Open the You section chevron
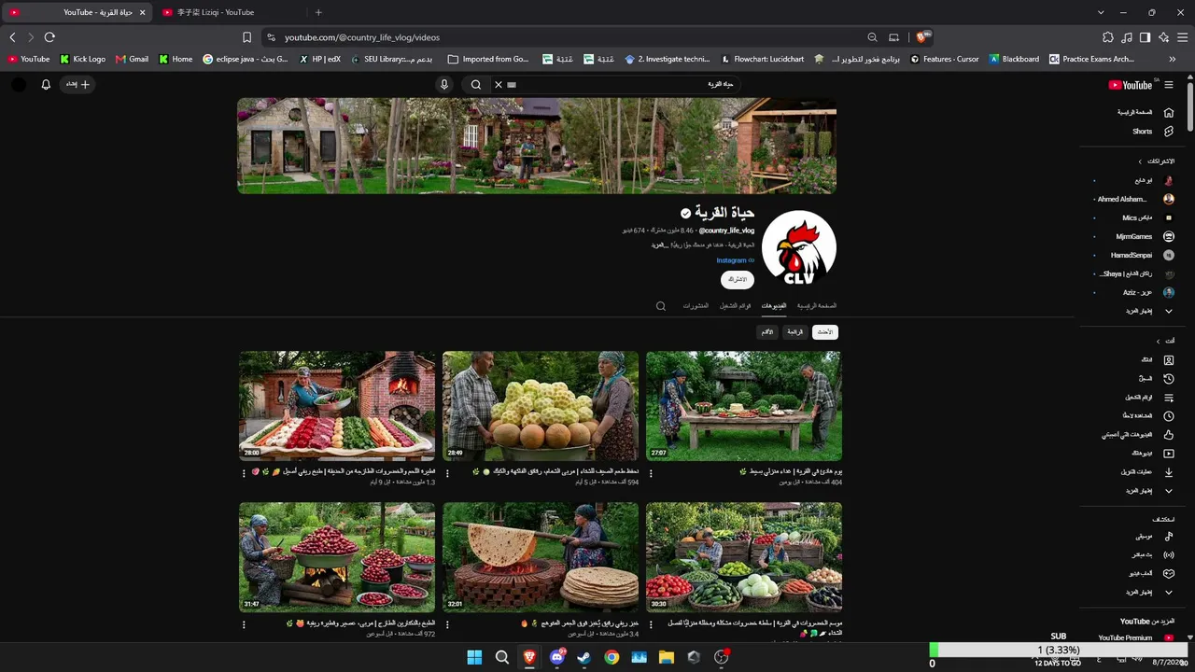Image resolution: width=1195 pixels, height=672 pixels. [x=1158, y=341]
